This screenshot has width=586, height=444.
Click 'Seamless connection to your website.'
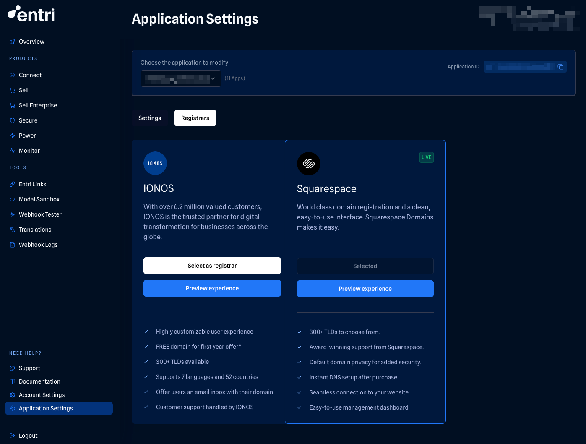point(359,392)
